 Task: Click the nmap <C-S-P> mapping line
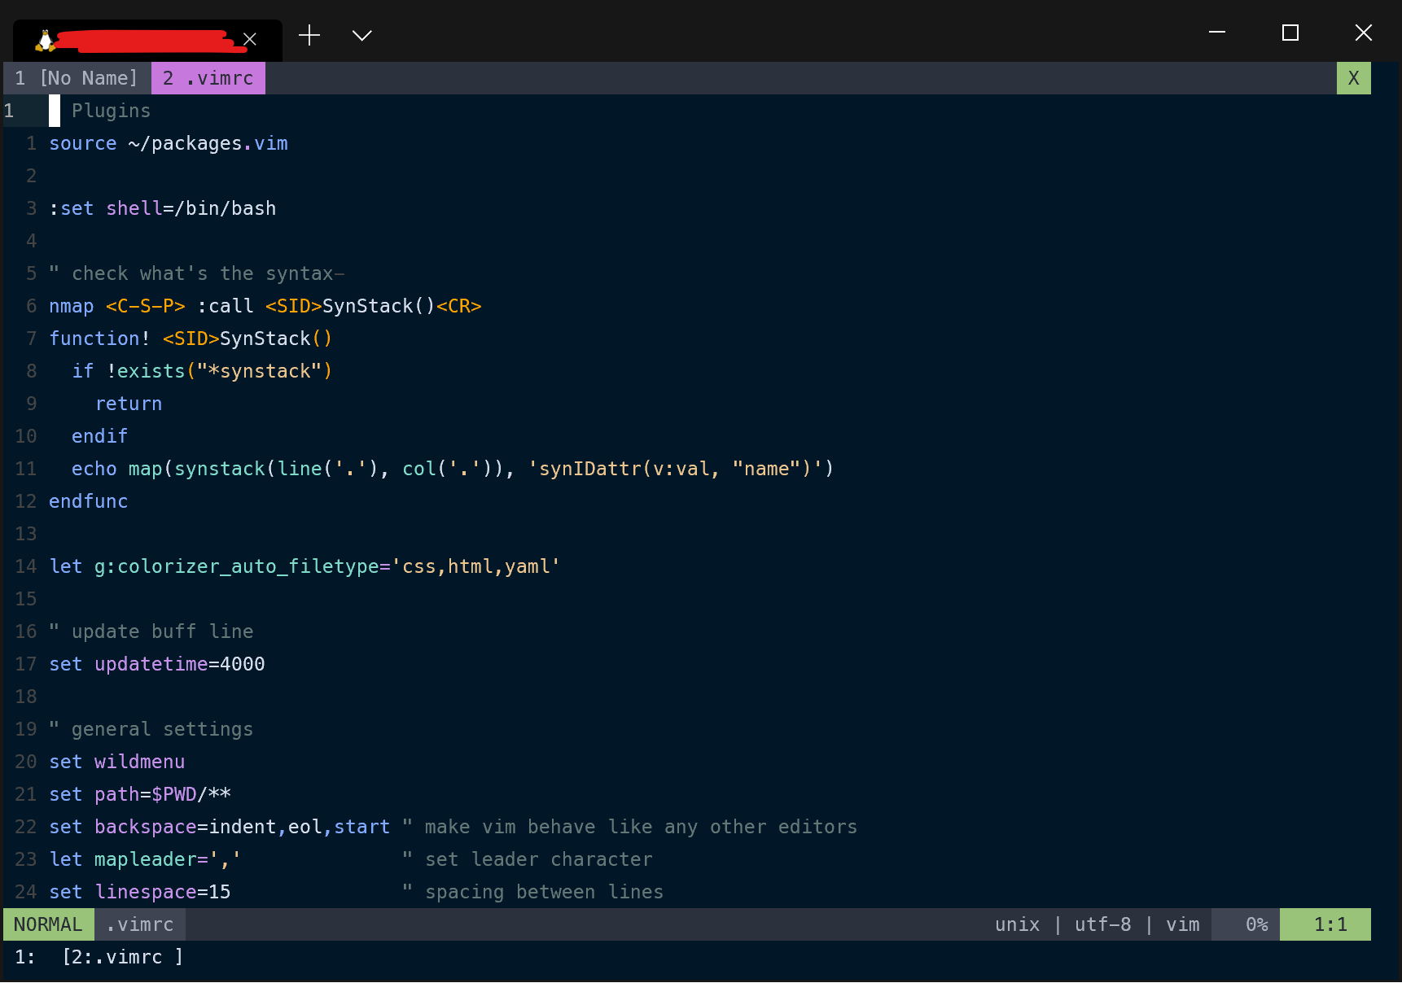point(265,306)
